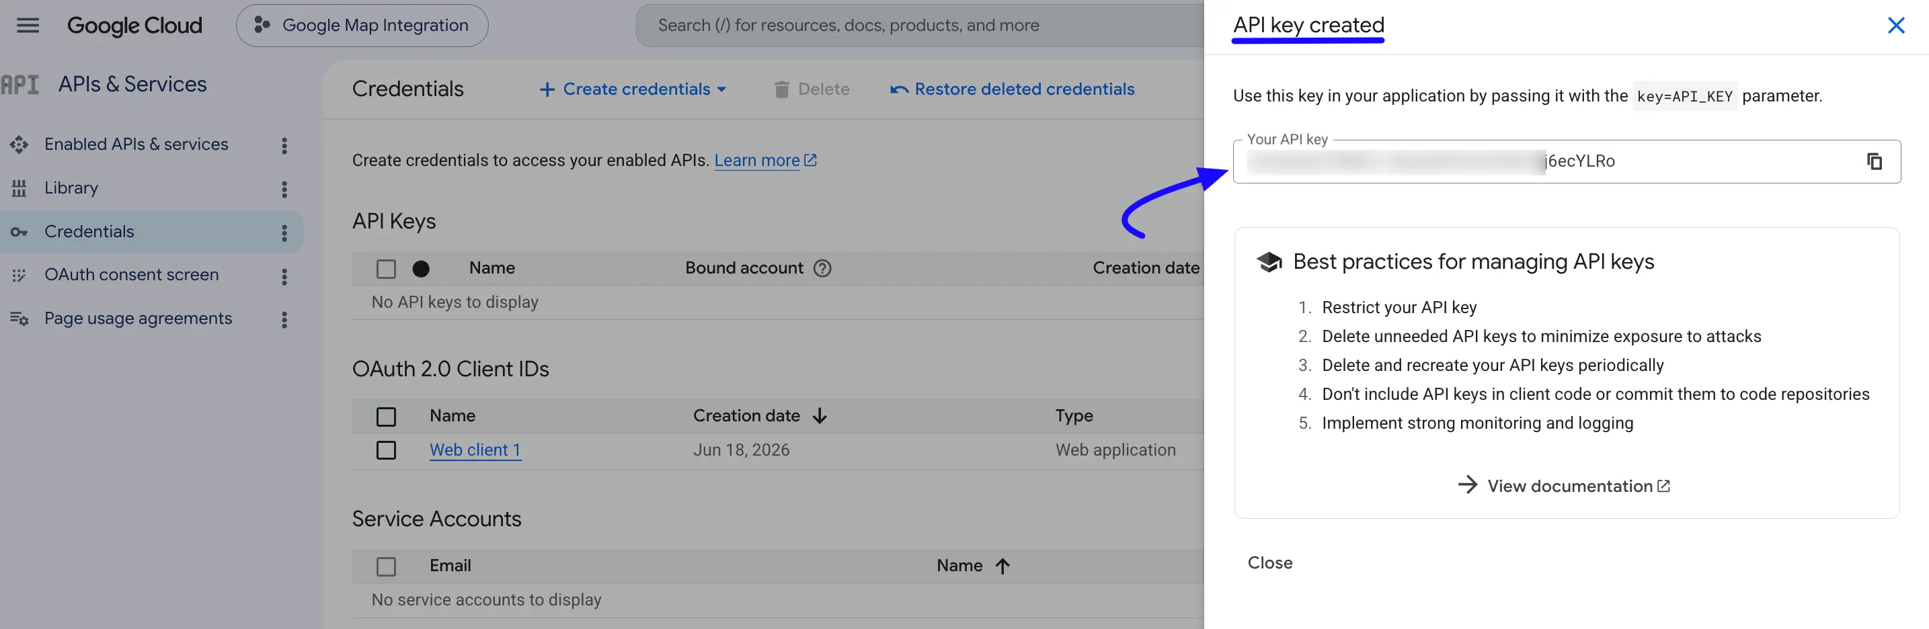Copy the API key to clipboard

click(1875, 161)
